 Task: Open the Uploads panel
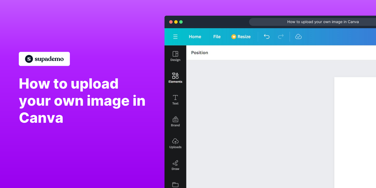[175, 143]
